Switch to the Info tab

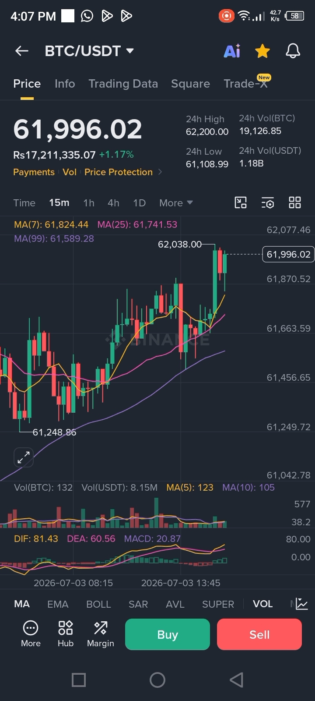pyautogui.click(x=65, y=84)
